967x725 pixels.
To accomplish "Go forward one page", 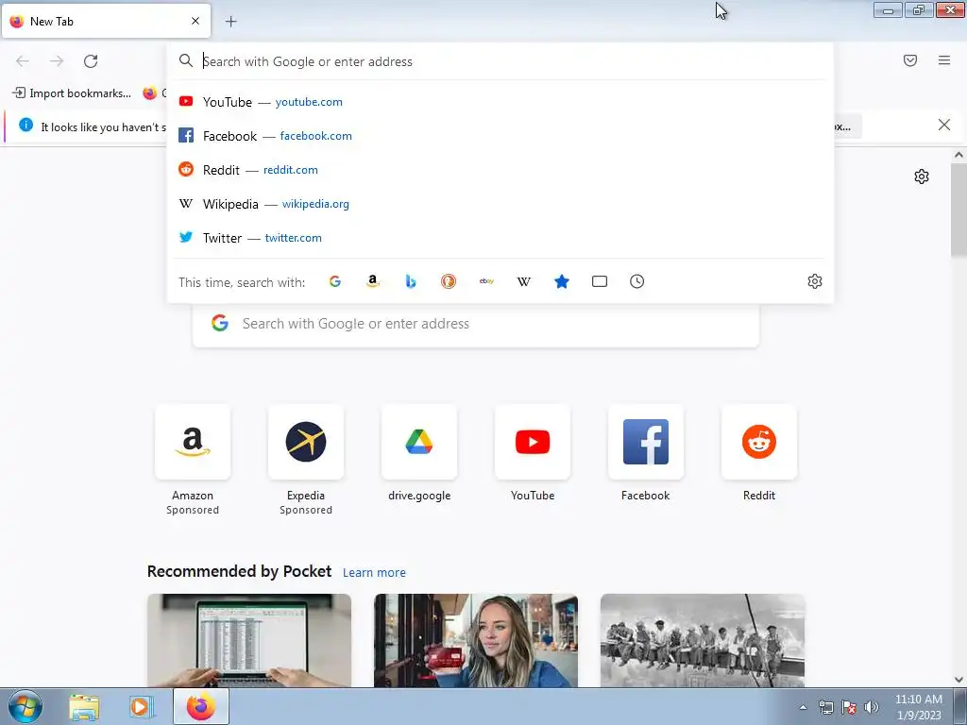I will 57,61.
